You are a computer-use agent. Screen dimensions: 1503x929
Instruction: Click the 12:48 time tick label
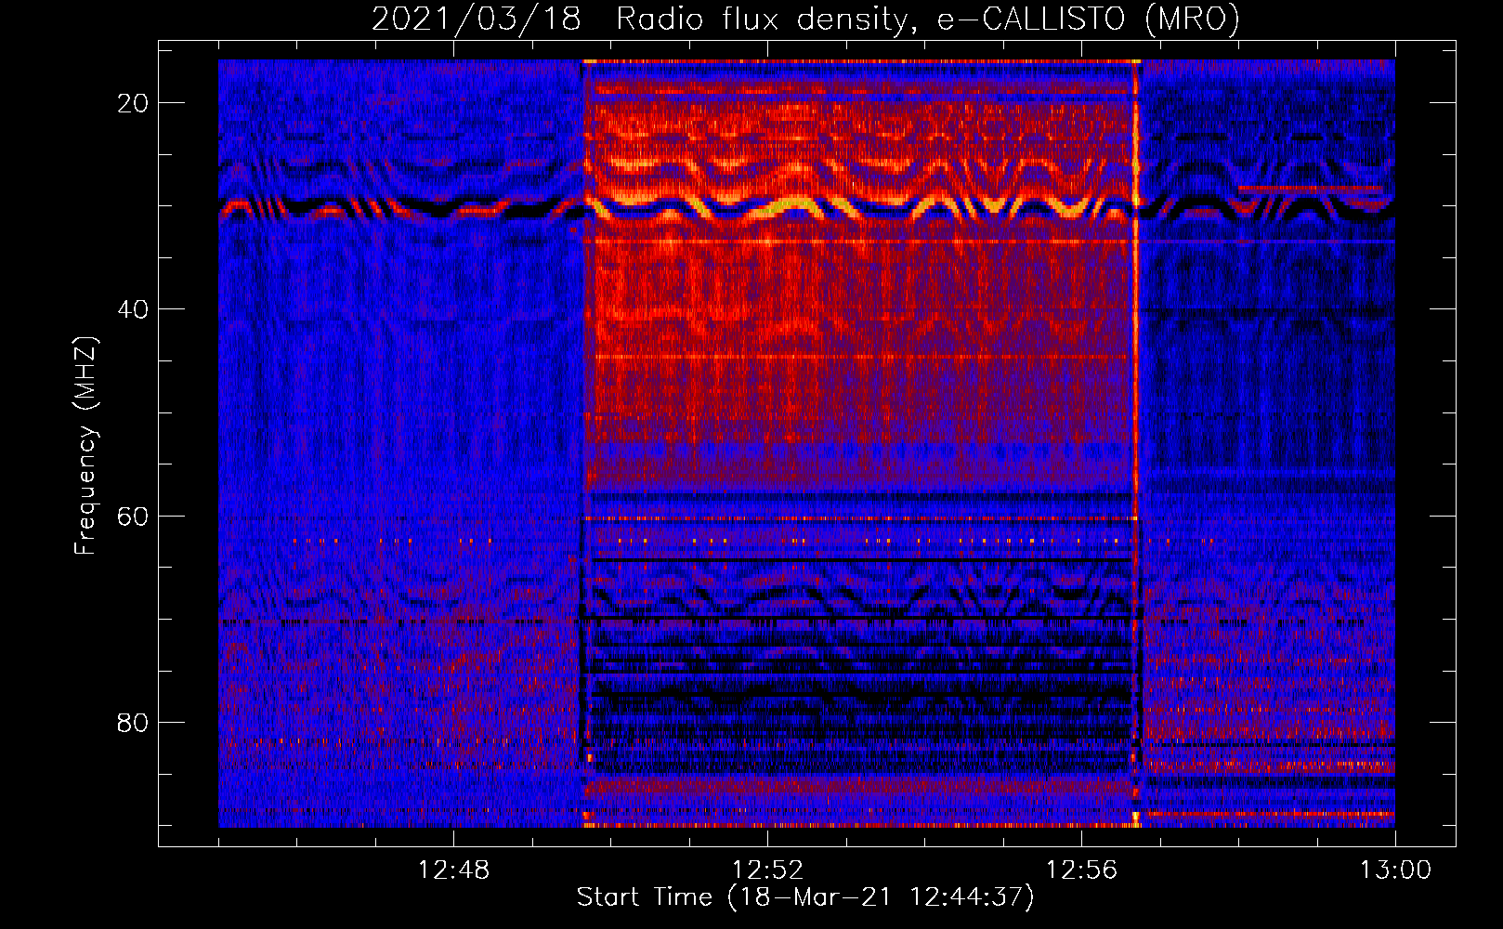pos(453,870)
